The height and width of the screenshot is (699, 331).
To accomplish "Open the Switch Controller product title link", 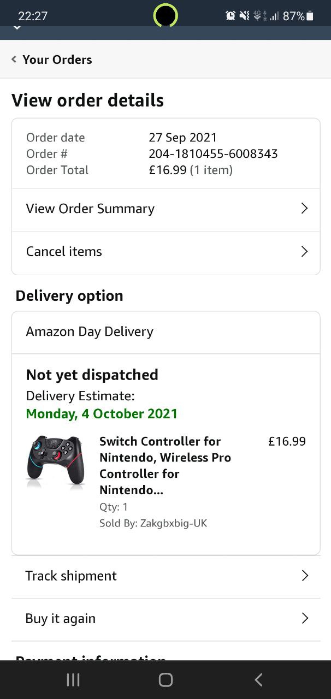I will tap(165, 465).
